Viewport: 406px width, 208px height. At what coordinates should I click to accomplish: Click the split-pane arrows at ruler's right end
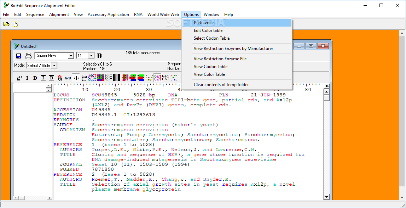(x=327, y=86)
